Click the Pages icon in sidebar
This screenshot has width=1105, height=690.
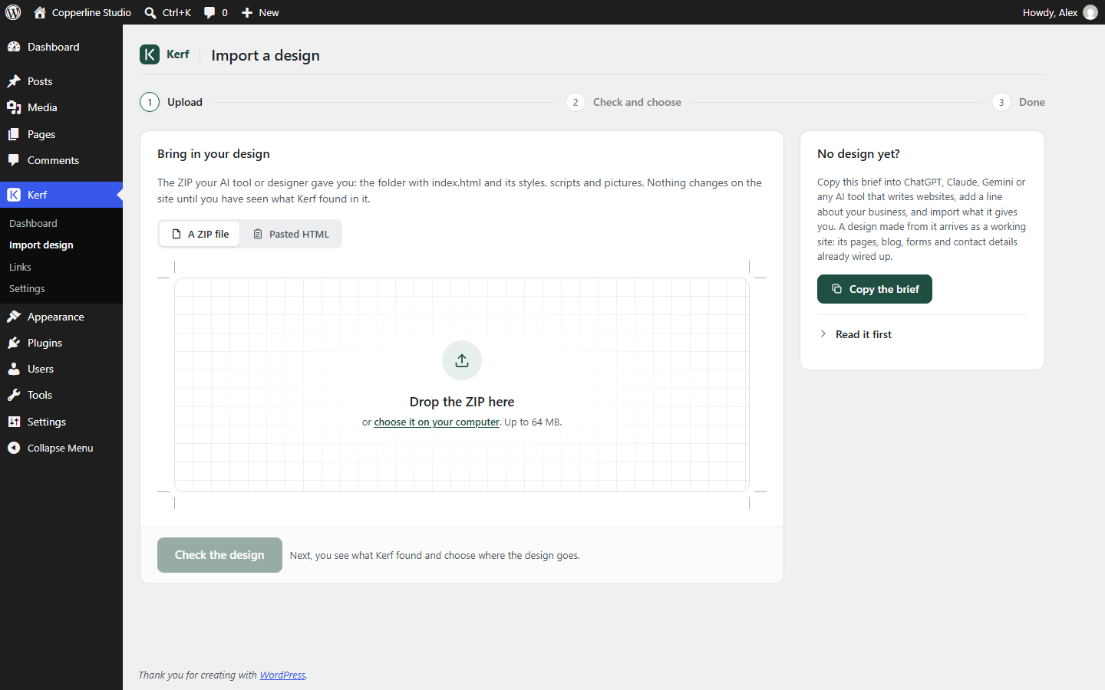(14, 134)
